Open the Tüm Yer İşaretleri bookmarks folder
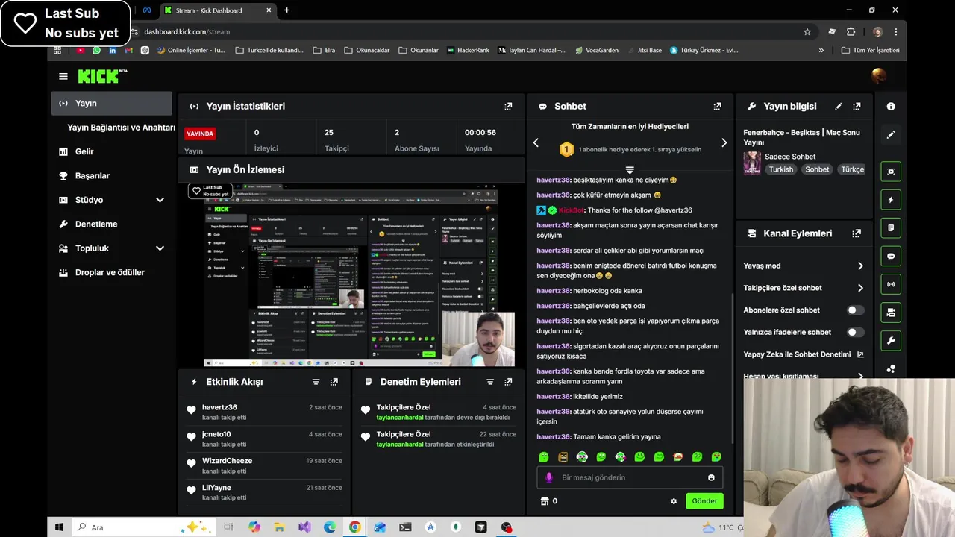The height and width of the screenshot is (537, 955). coord(870,51)
